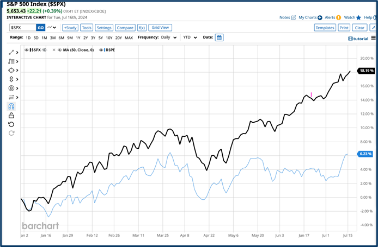This screenshot has height=247, width=378.
Task: Print the chart
Action: [x=344, y=28]
